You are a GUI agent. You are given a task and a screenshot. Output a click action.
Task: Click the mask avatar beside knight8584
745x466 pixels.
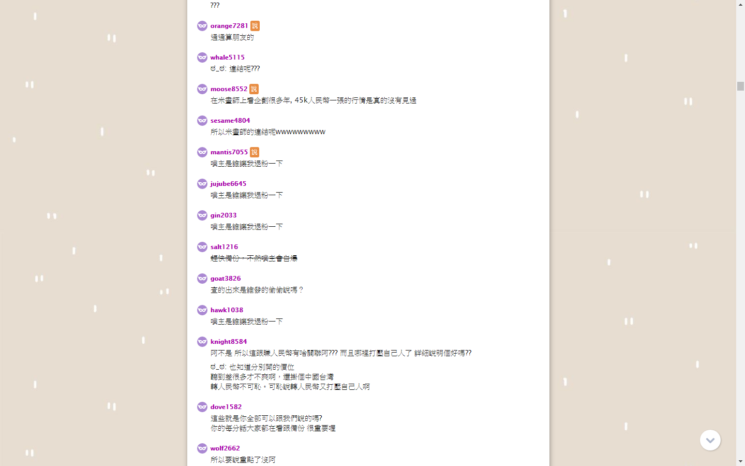click(x=202, y=342)
